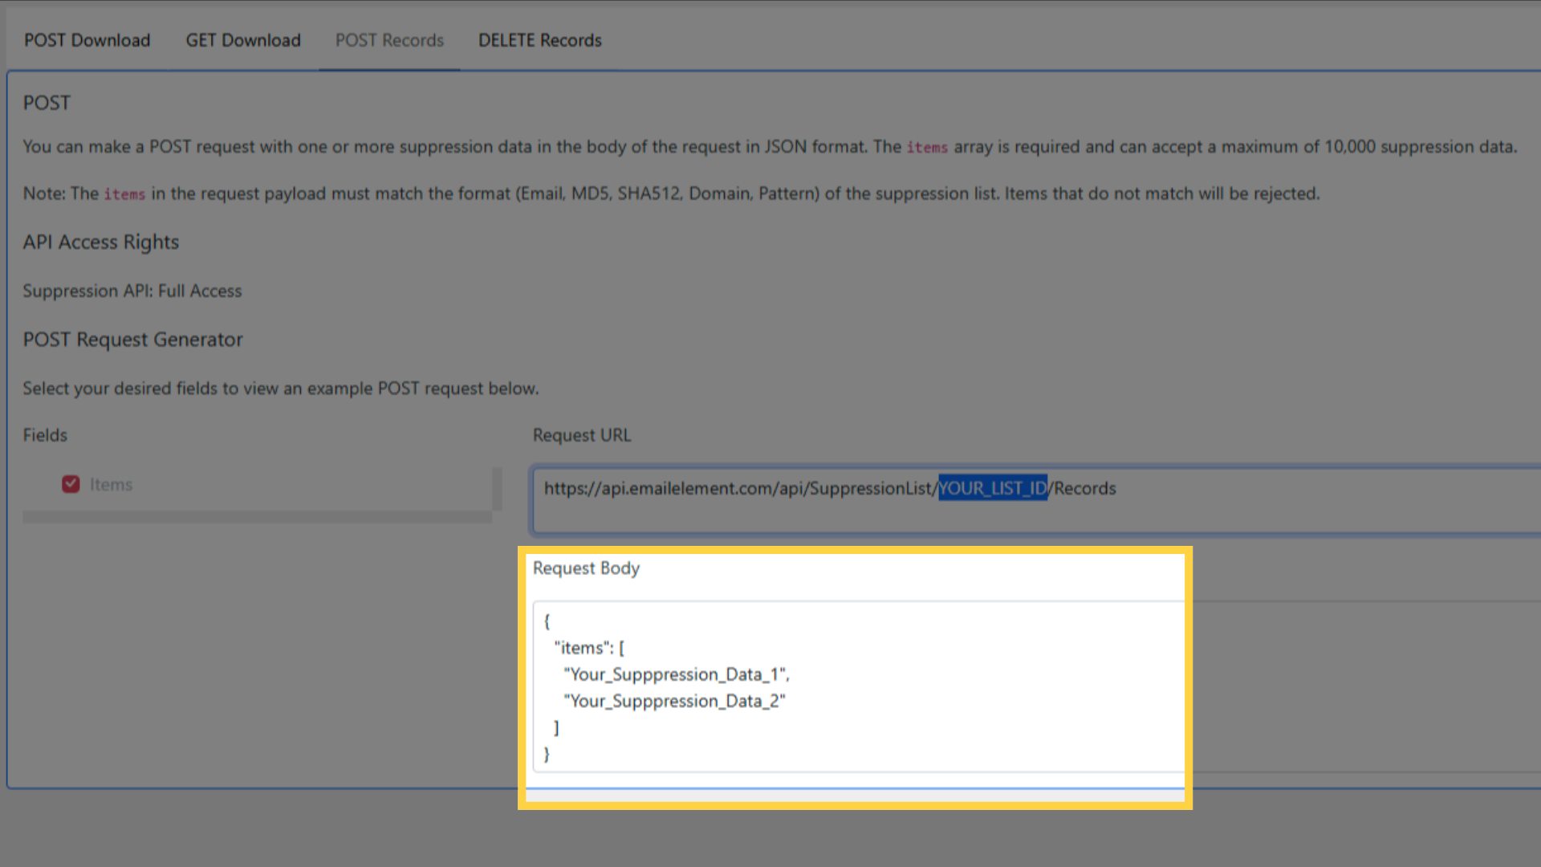This screenshot has width=1541, height=867.
Task: Click the API Access Rights heading
Action: 101,242
